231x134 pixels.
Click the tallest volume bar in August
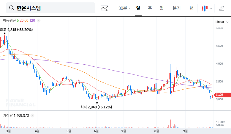[x=170, y=124]
